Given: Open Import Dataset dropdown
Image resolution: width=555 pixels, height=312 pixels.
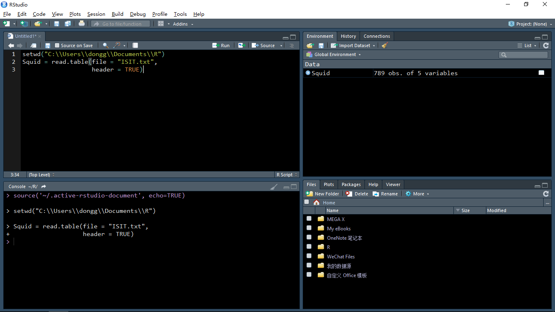Looking at the screenshot, I should pyautogui.click(x=353, y=45).
